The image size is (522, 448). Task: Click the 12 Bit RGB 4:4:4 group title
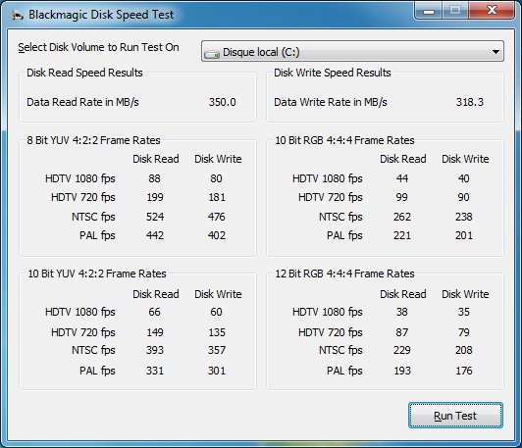click(x=344, y=274)
